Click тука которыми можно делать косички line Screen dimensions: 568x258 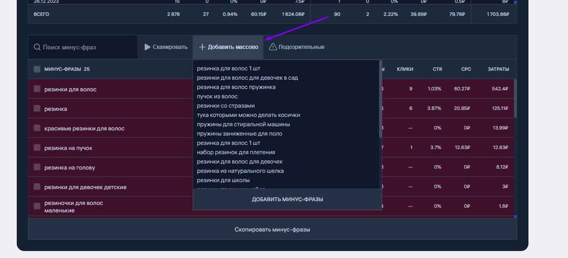[x=248, y=115]
